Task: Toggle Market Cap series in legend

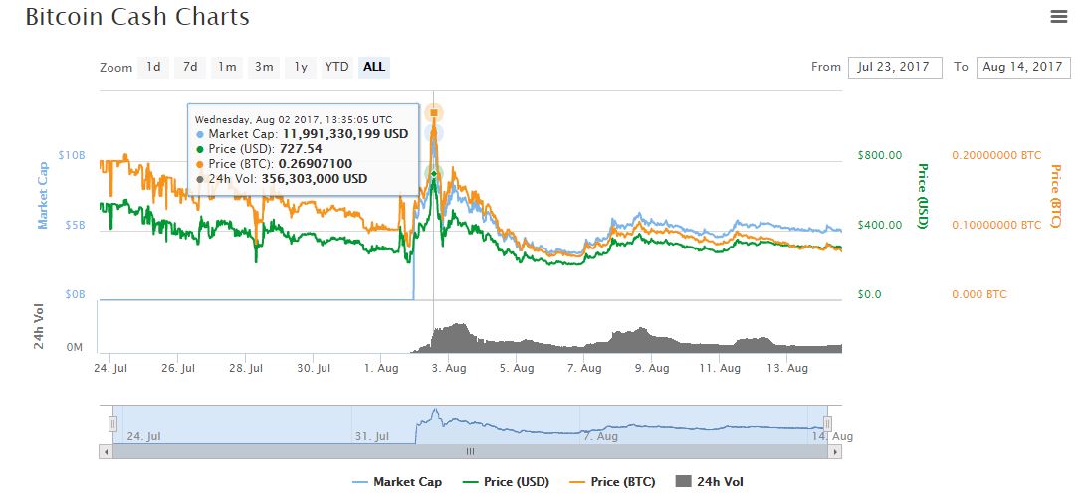Action: [x=397, y=482]
